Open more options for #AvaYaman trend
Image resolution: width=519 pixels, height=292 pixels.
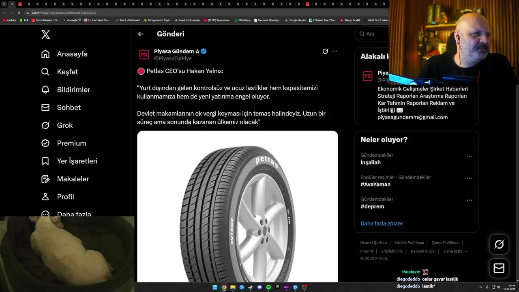(x=470, y=178)
